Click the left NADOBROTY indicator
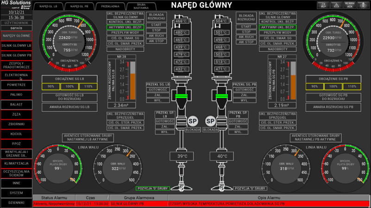371x208 pixels. (x=125, y=49)
